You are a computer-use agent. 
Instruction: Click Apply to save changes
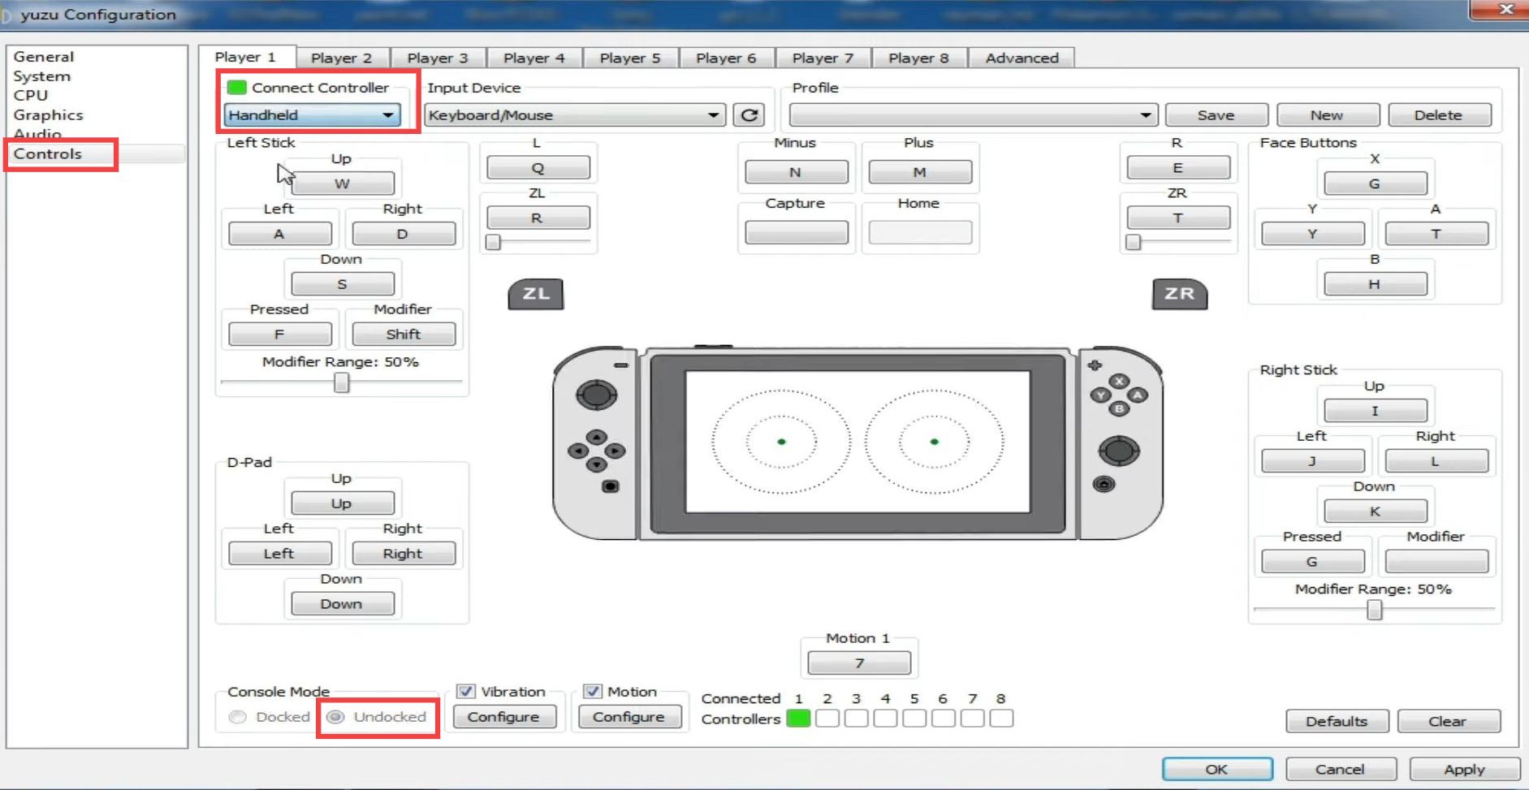[x=1465, y=769]
